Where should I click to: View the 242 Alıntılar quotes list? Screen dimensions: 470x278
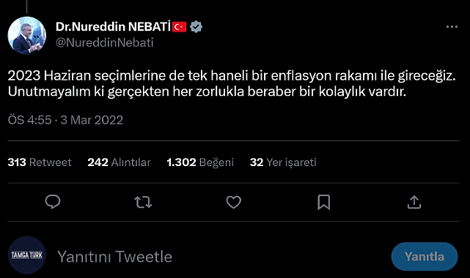119,162
